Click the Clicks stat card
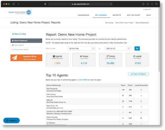Viewport: 165px width, 130px height. point(111,60)
